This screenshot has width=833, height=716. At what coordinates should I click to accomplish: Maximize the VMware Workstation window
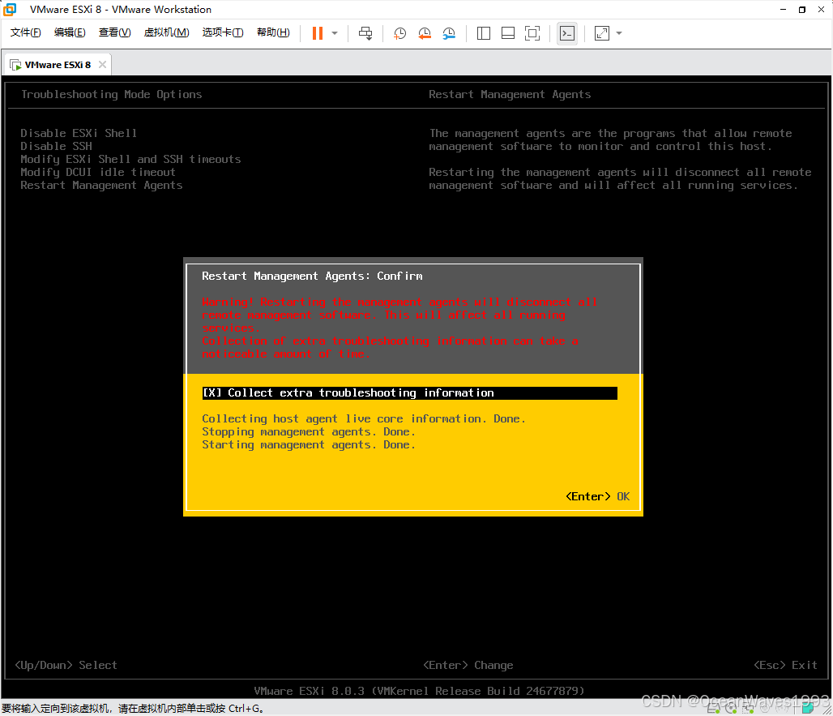pyautogui.click(x=802, y=9)
